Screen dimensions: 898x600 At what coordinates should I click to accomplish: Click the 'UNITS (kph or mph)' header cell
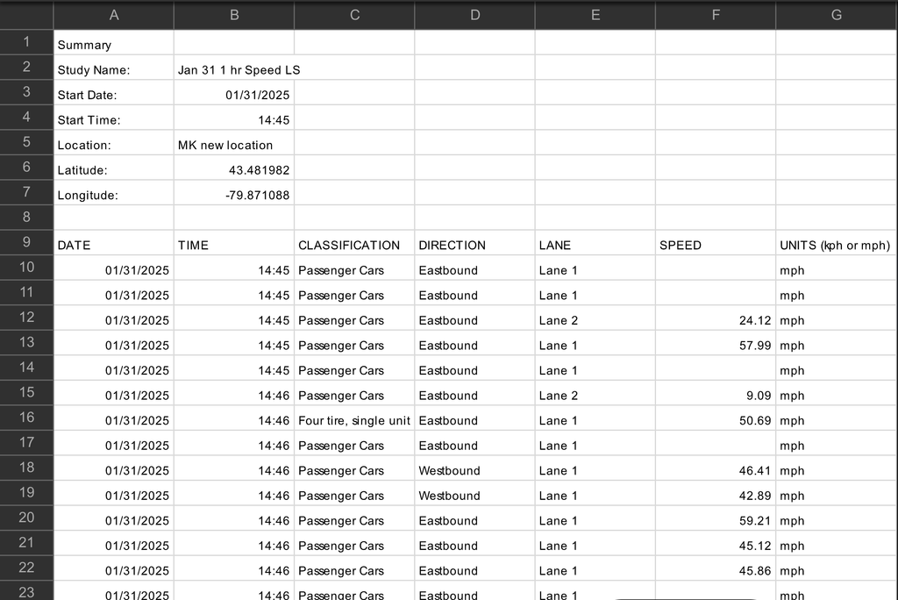coord(835,245)
